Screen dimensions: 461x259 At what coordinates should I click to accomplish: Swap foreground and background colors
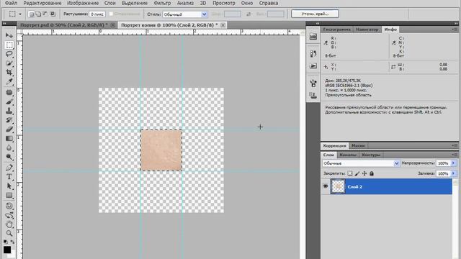coord(12,242)
